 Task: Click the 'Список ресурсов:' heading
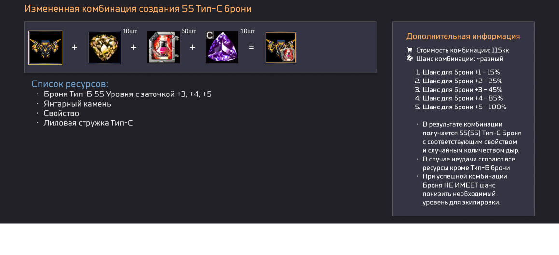70,84
